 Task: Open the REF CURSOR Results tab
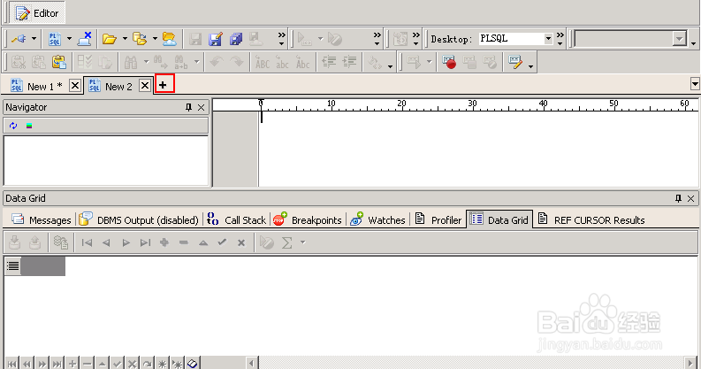pos(591,219)
